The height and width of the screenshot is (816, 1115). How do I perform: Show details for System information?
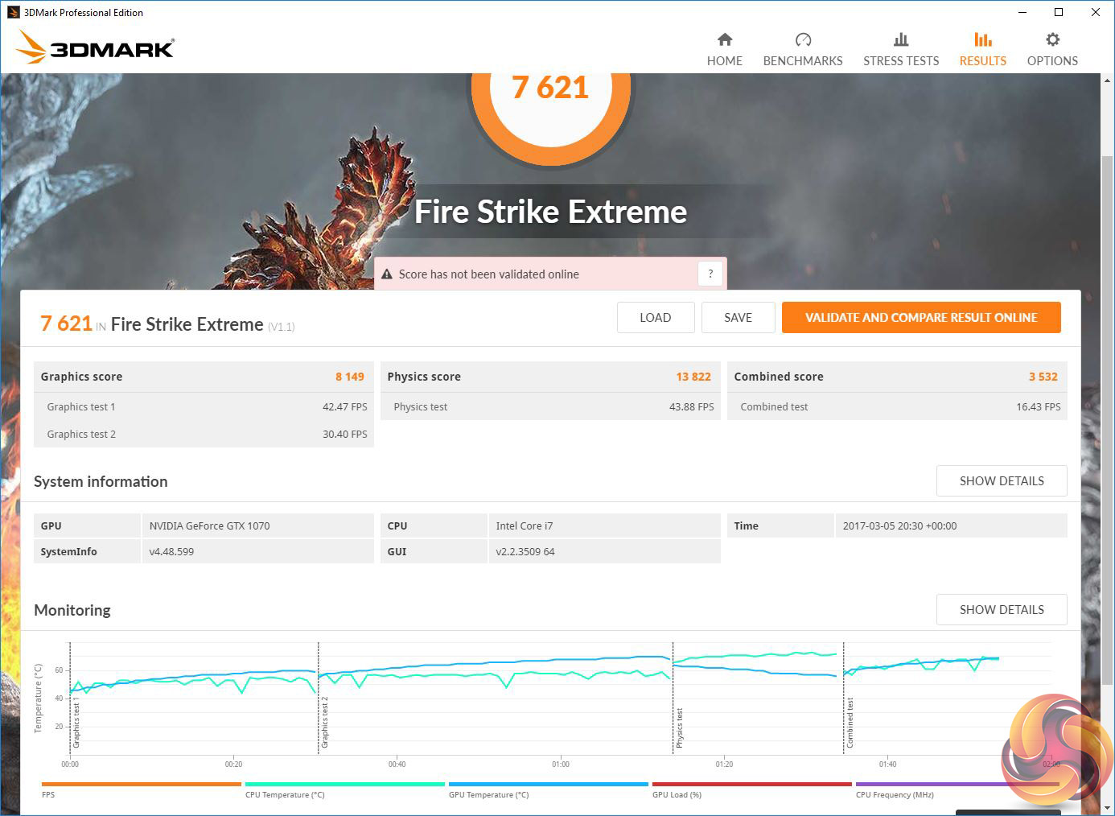(1002, 481)
